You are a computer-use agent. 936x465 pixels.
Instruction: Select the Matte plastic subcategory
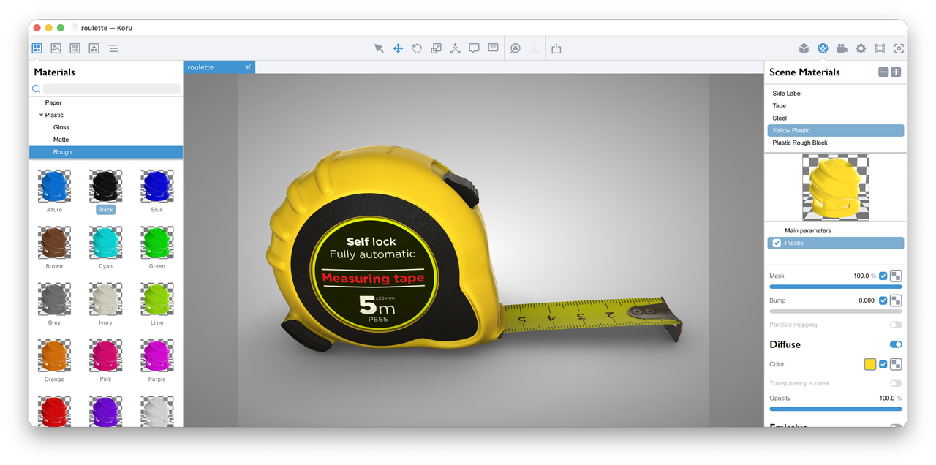tap(106, 140)
